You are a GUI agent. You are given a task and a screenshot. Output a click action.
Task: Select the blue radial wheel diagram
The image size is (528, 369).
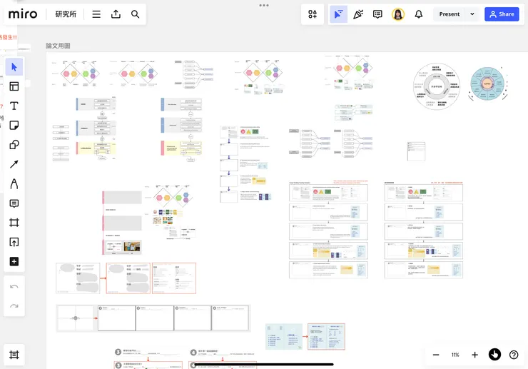[487, 84]
